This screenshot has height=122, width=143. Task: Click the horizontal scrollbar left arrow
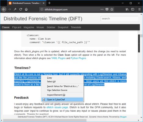pos(2,120)
